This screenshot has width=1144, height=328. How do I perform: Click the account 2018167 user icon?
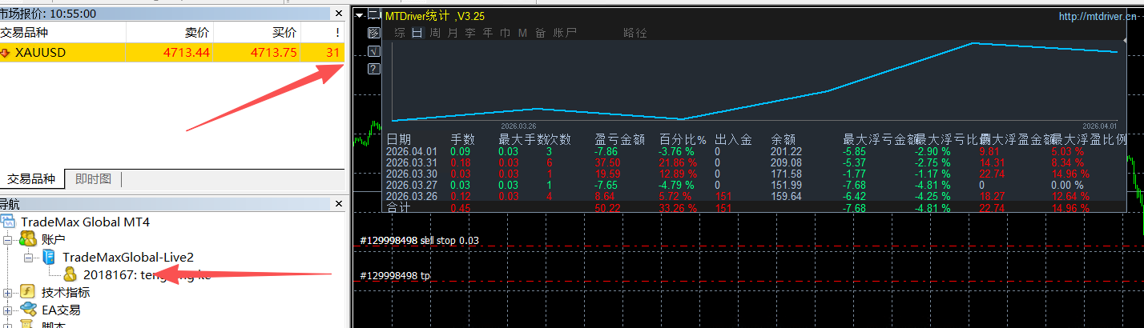(71, 274)
